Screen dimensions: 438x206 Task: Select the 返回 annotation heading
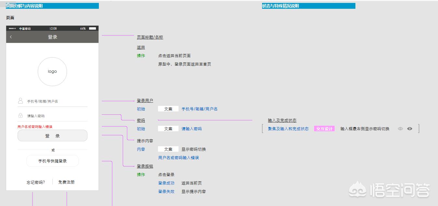(x=141, y=47)
